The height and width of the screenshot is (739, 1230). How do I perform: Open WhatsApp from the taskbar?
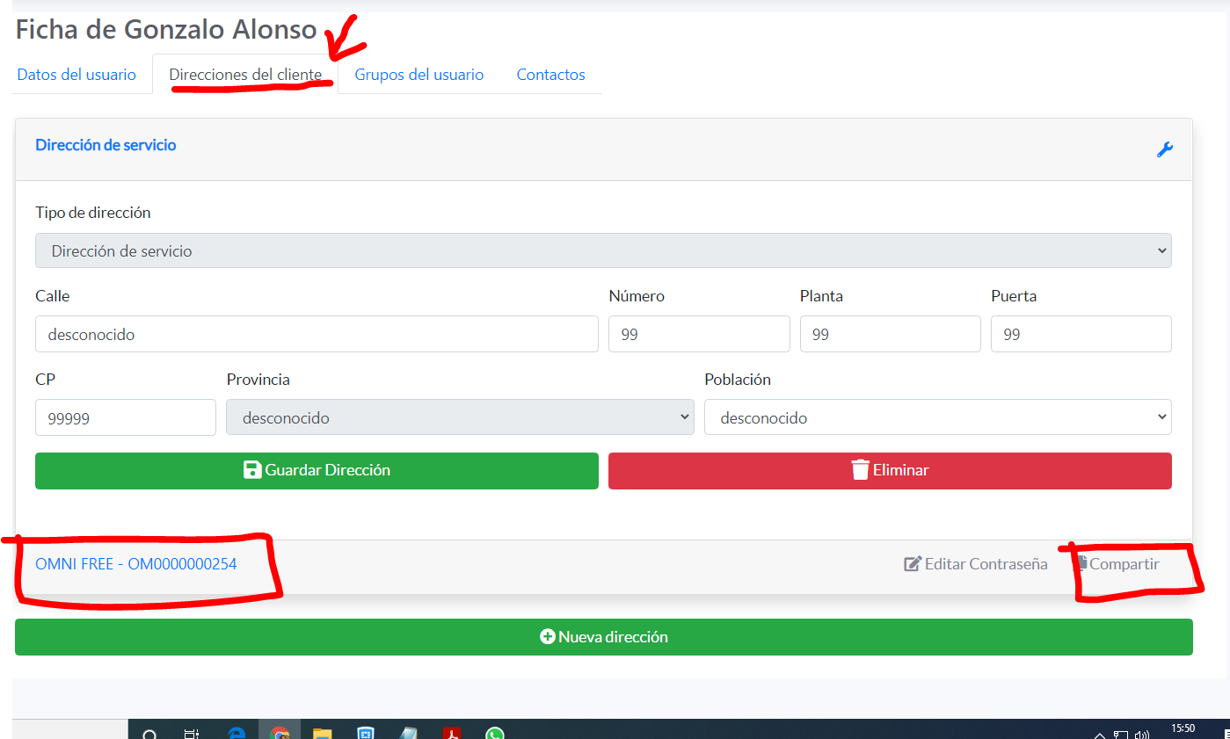495,734
